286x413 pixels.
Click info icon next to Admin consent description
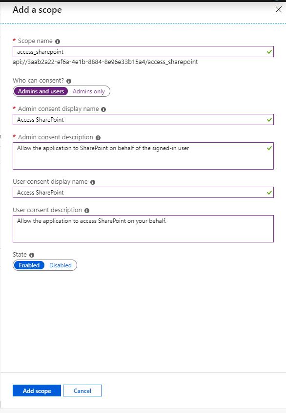98,137
